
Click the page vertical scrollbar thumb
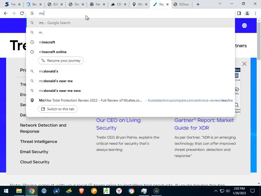coord(259,41)
